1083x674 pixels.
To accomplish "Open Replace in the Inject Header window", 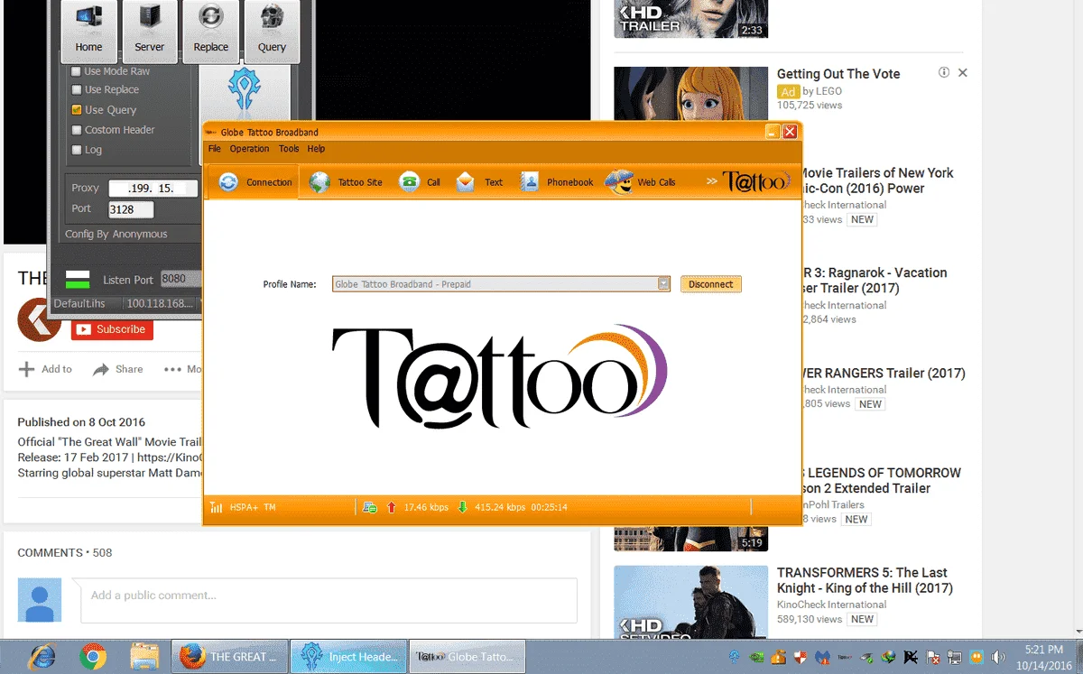I will click(210, 30).
